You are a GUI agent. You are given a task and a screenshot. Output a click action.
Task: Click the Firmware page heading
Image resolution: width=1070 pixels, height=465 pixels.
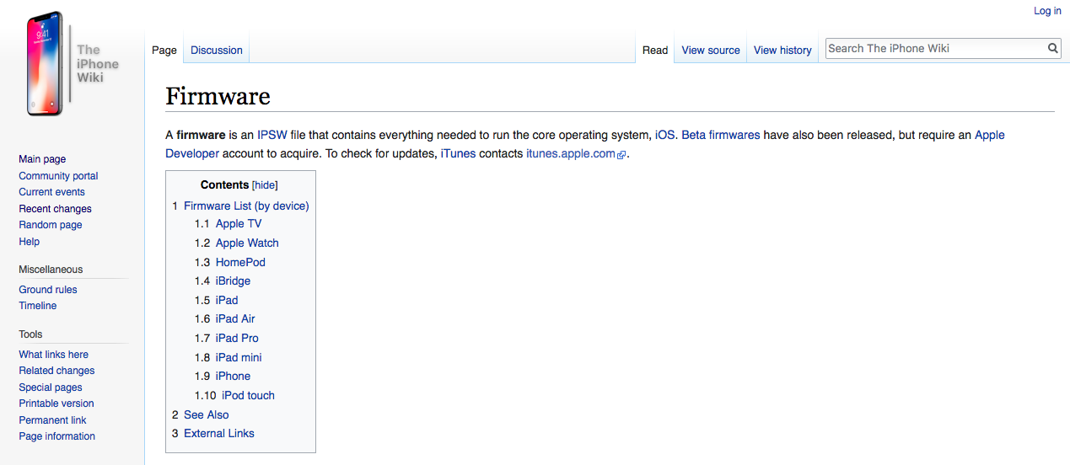tap(218, 96)
